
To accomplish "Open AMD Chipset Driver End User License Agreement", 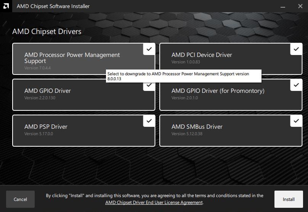I will point(154,202).
